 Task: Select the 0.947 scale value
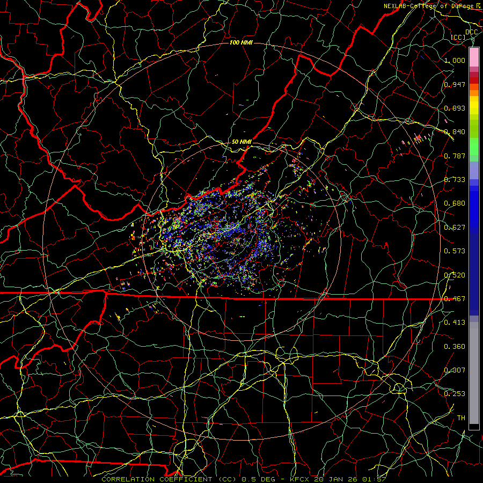[455, 84]
